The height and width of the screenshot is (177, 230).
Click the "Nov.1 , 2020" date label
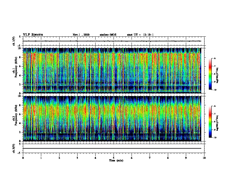[x=81, y=35]
